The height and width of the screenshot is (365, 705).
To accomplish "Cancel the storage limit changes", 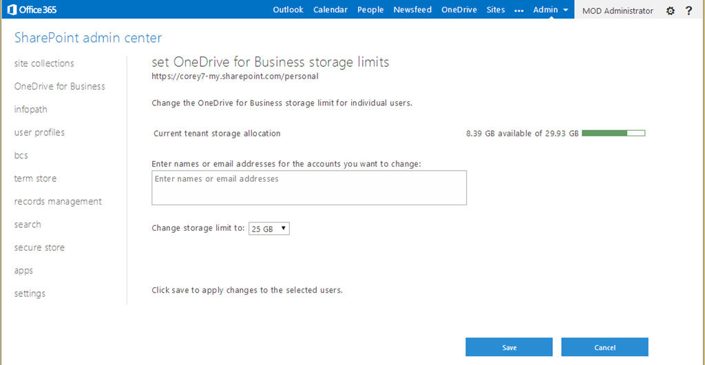I will 604,348.
